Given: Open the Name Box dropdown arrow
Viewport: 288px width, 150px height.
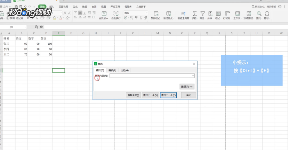Looking at the screenshot, I should (x=25, y=27).
